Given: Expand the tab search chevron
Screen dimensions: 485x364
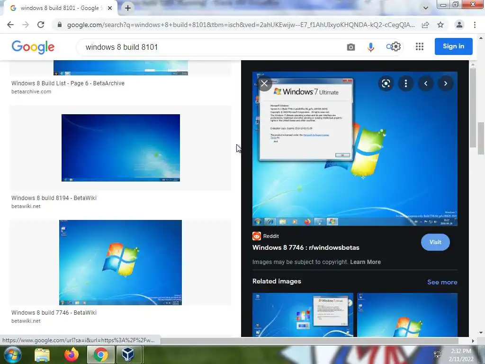Looking at the screenshot, I should 426,8.
